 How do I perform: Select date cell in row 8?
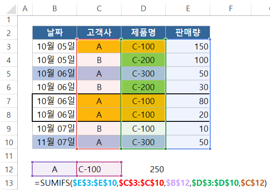tap(55, 115)
